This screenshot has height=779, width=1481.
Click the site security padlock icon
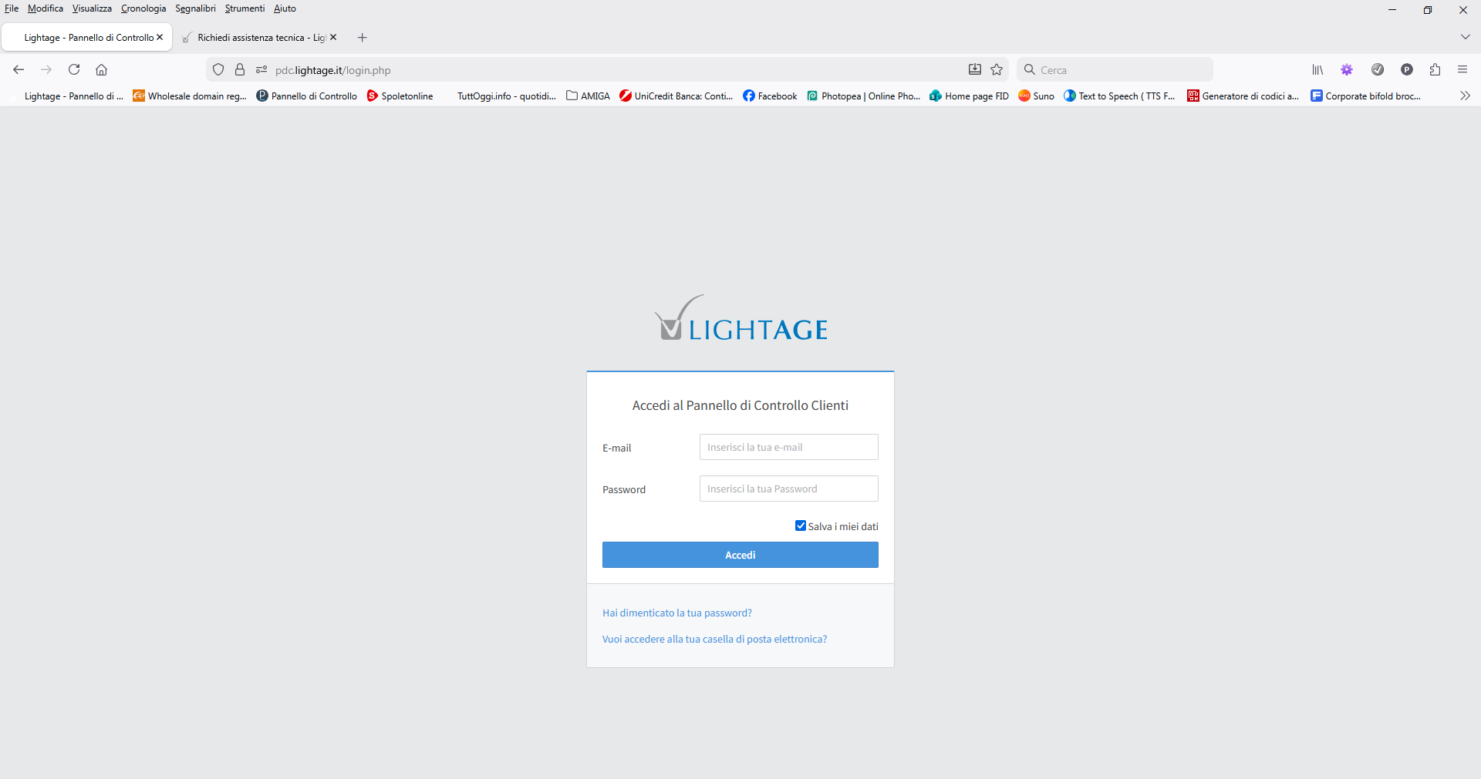point(240,69)
